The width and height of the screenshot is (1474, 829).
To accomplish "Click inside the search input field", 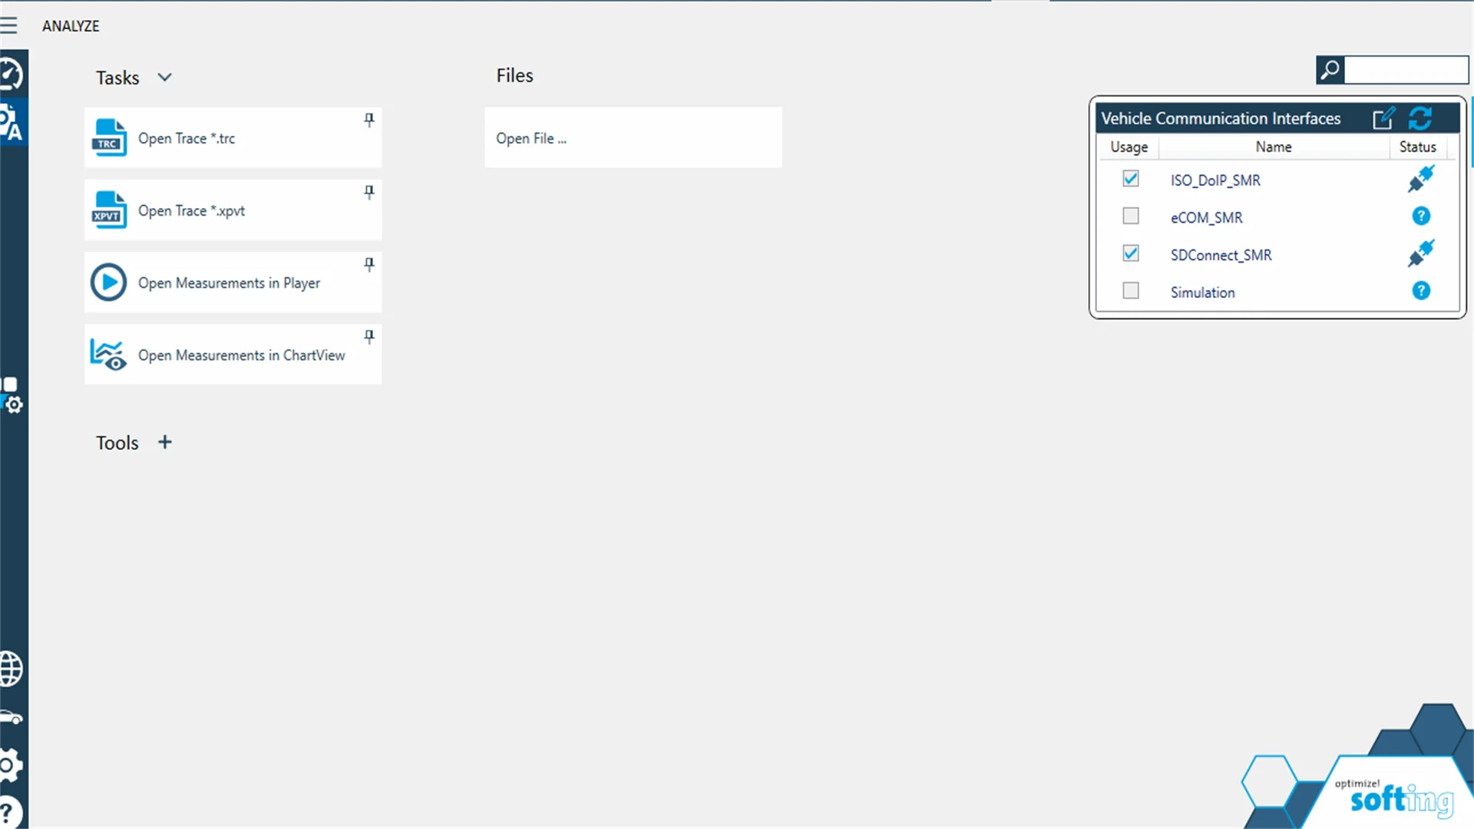I will coord(1406,70).
